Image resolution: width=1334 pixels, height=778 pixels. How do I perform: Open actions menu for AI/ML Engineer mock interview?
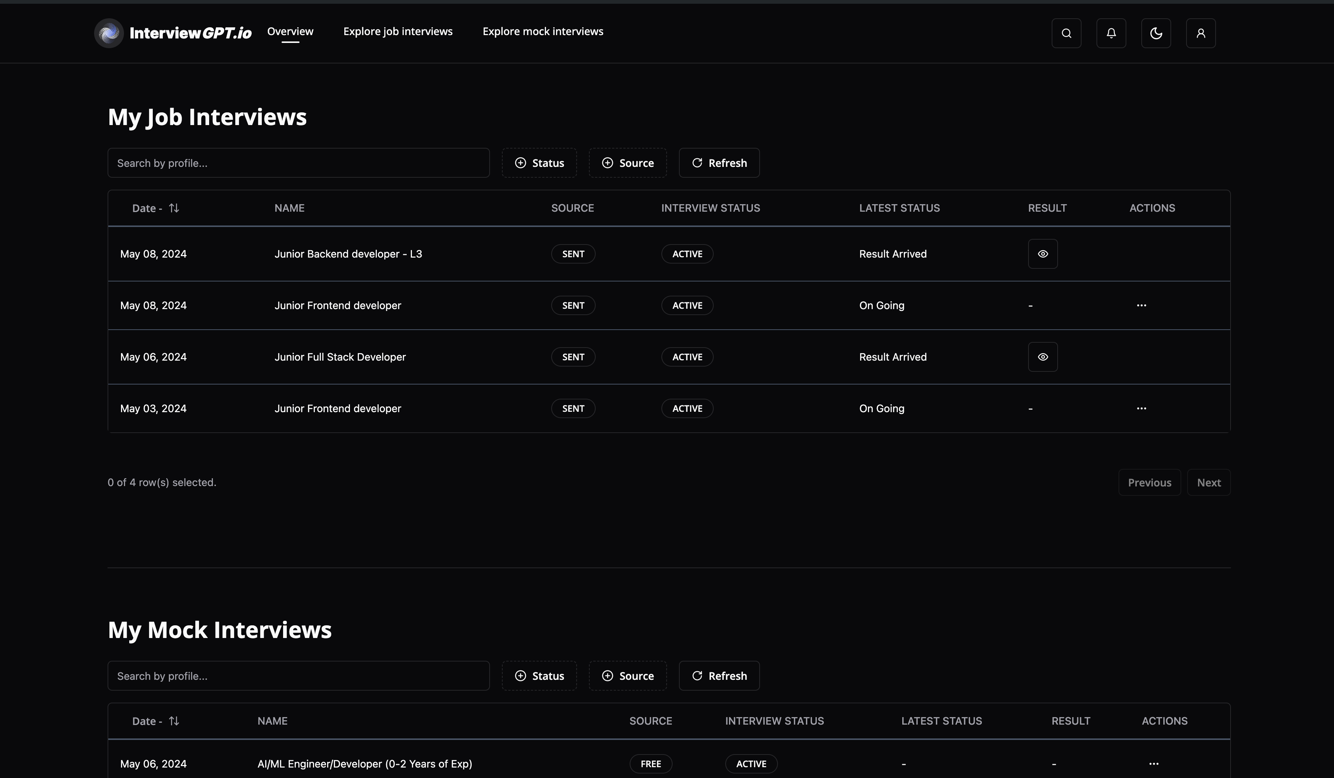(1154, 764)
